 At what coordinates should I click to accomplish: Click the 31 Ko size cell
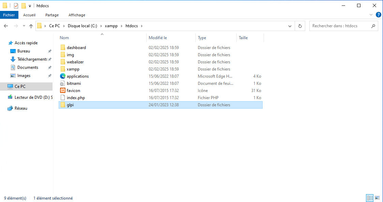click(x=256, y=91)
